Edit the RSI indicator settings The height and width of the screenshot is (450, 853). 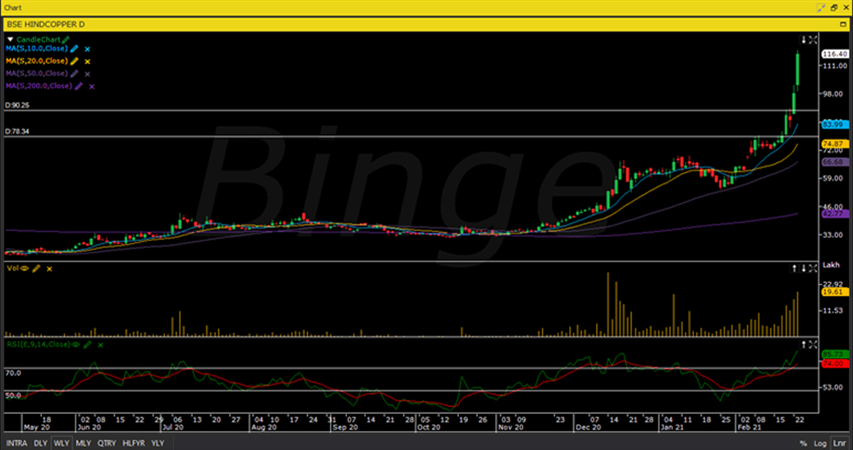(x=87, y=344)
